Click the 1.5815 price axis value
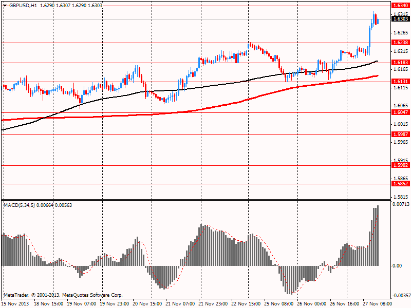 [x=401, y=197]
